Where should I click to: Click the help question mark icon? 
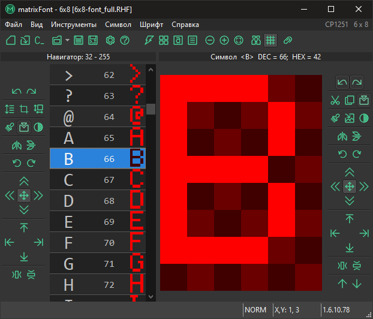click(125, 40)
